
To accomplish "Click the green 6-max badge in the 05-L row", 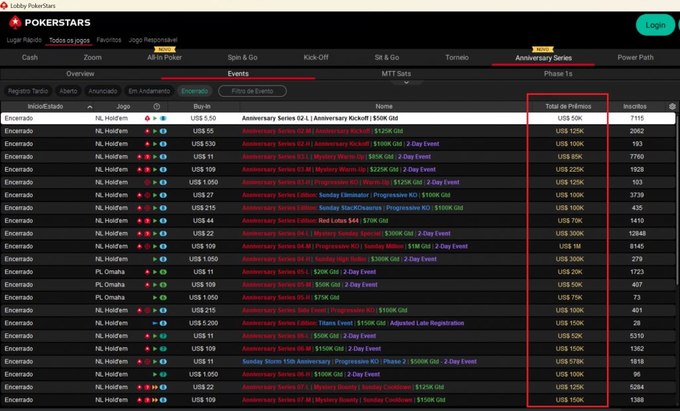I will pyautogui.click(x=163, y=272).
